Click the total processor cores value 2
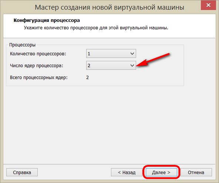 coord(87,78)
